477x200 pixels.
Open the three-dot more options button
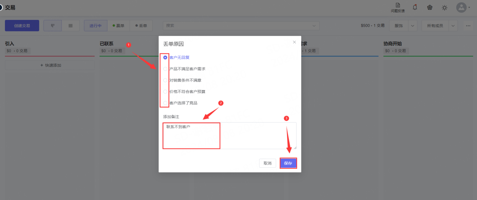[x=468, y=26]
